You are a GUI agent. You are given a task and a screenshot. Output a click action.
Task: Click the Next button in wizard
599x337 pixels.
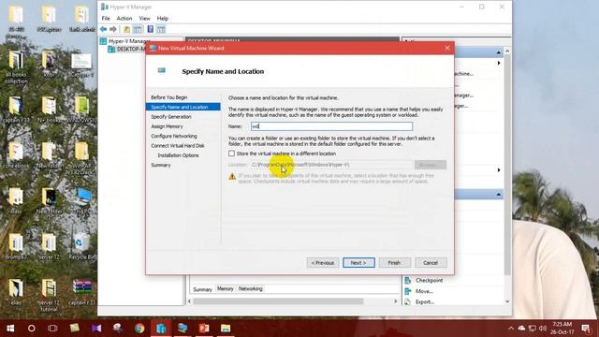(358, 262)
